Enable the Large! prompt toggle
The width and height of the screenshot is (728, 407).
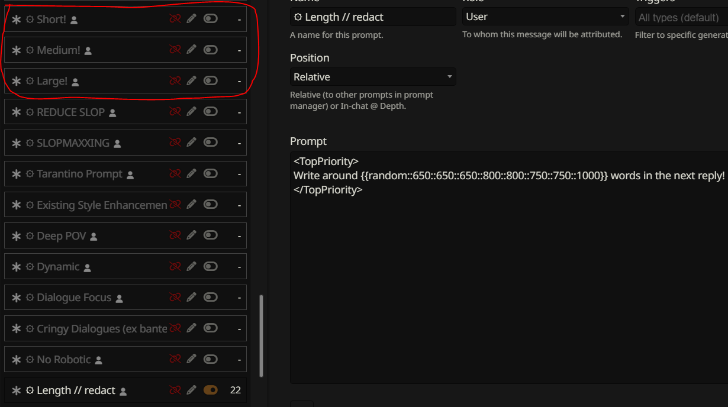tap(211, 80)
